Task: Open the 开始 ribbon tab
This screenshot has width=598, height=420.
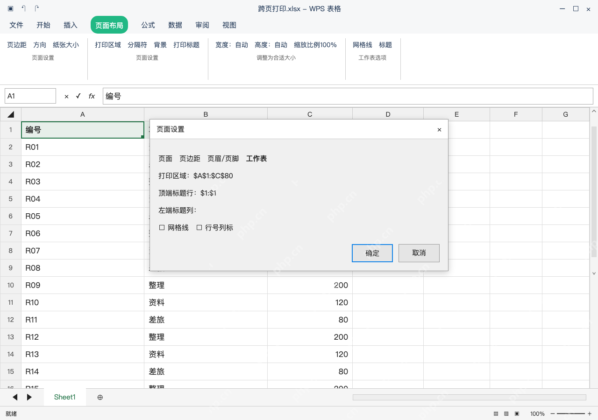Action: point(43,25)
